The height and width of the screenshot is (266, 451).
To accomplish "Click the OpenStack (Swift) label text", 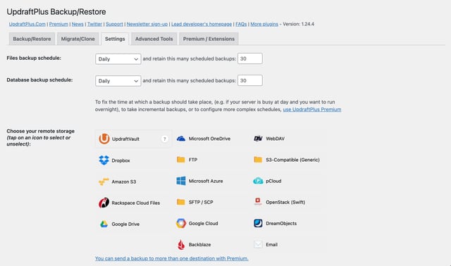I will click(x=285, y=202).
